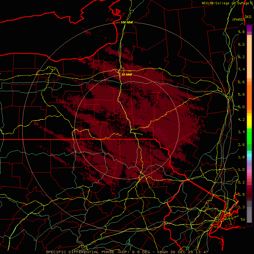Click the 8.2 scale value
The height and width of the screenshot is (254, 254).
click(x=241, y=57)
